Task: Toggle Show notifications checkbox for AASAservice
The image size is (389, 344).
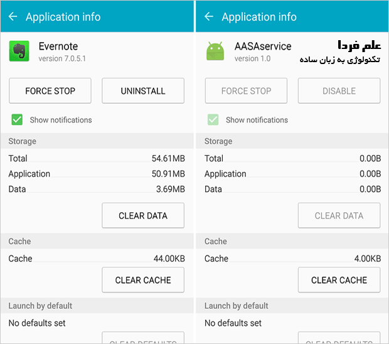Action: pos(213,119)
